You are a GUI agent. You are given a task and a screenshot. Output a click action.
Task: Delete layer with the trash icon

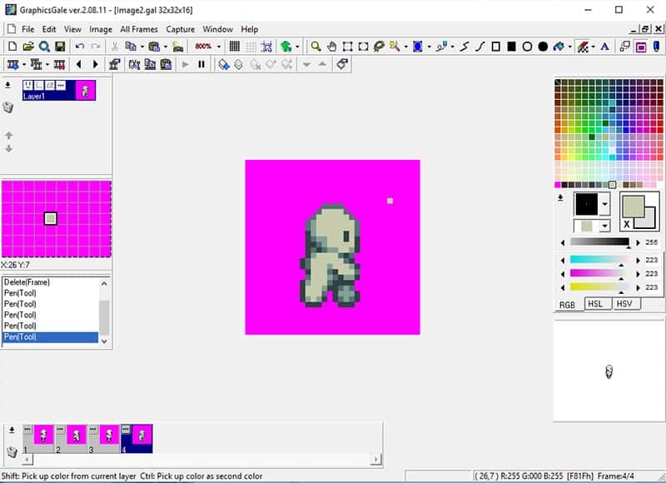coord(8,107)
